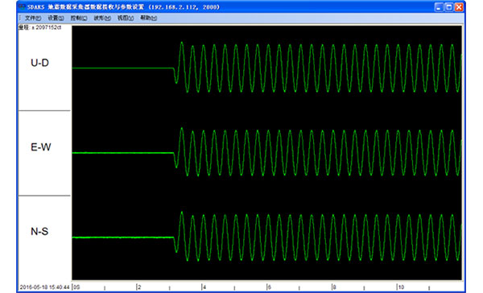
Task: Open the 帮助 (Help) menu
Action: coord(148,19)
